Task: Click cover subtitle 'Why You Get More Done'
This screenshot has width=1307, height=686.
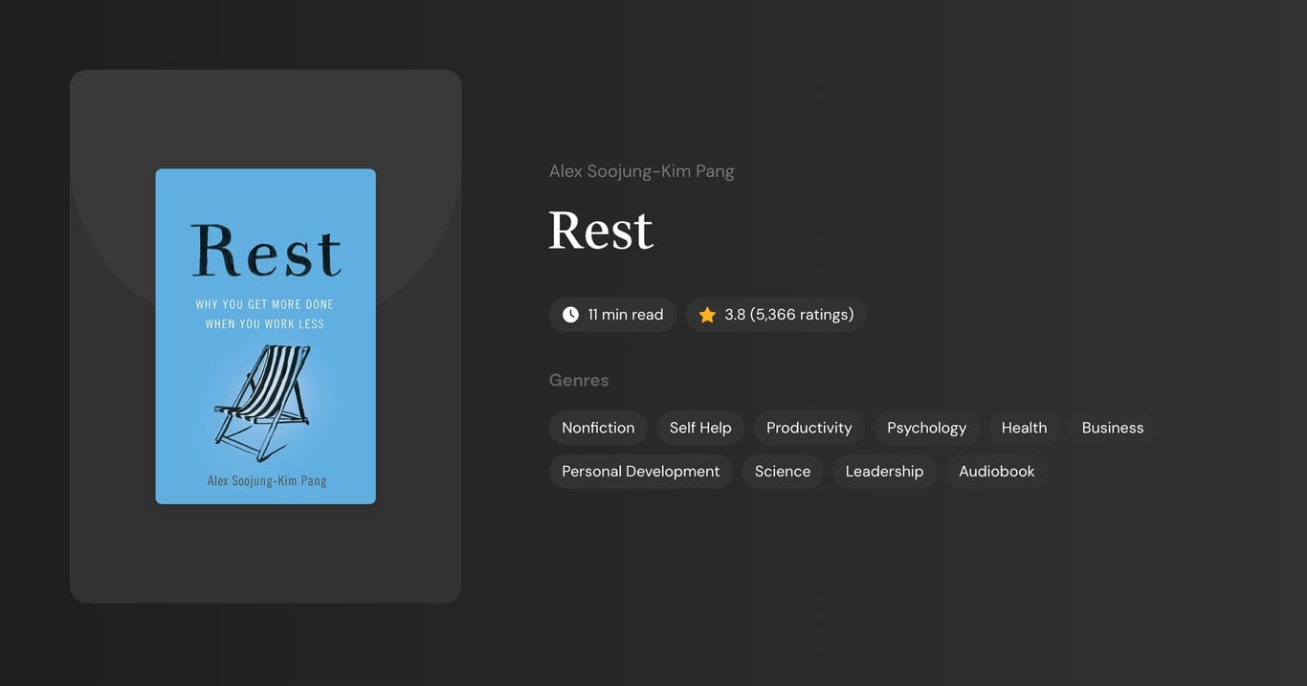Action: click(265, 304)
